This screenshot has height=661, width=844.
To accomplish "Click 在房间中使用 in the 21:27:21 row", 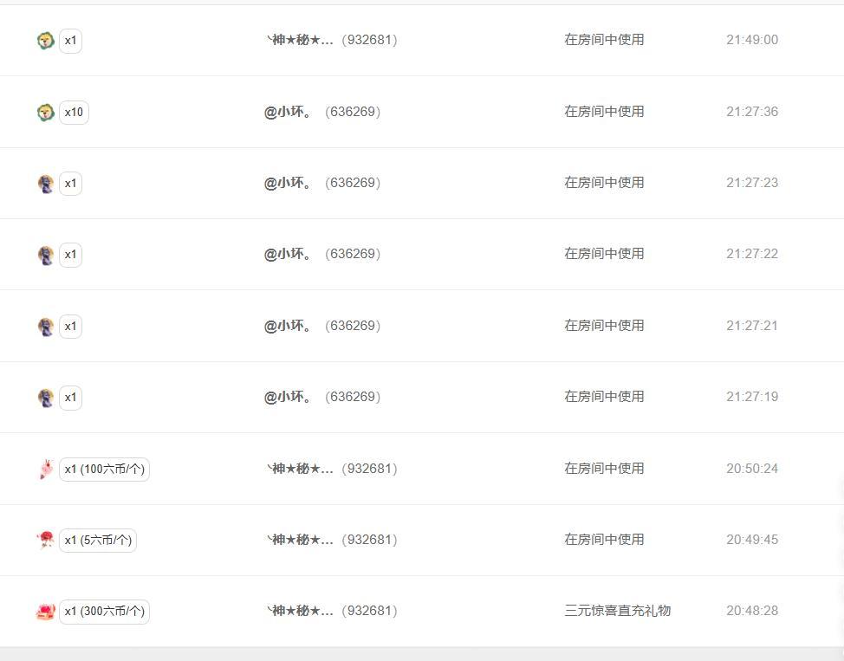I will point(604,326).
